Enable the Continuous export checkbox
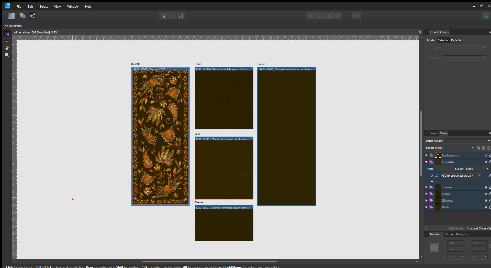This screenshot has width=491, height=268. point(449,228)
